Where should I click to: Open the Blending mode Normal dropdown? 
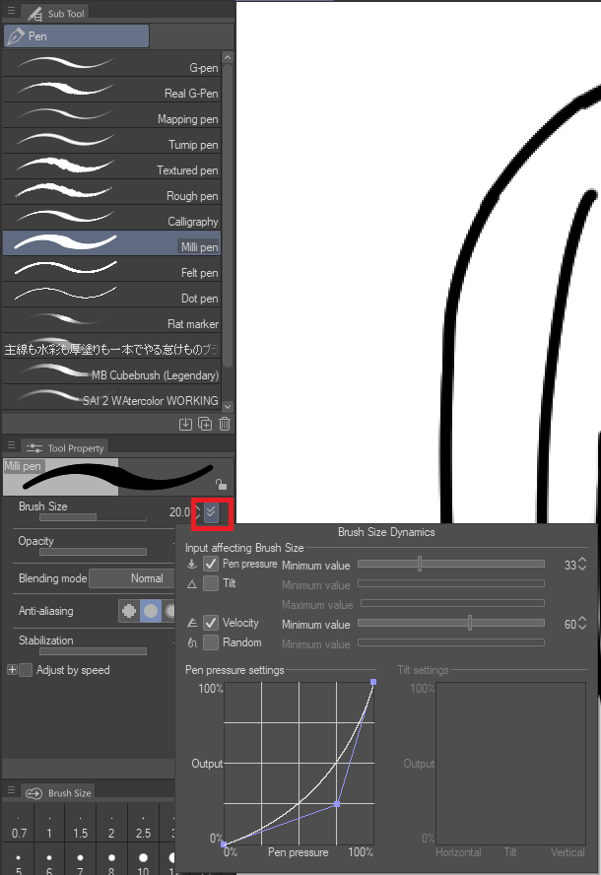tap(132, 578)
